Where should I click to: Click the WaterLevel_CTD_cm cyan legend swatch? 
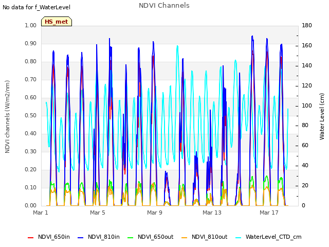(239, 238)
